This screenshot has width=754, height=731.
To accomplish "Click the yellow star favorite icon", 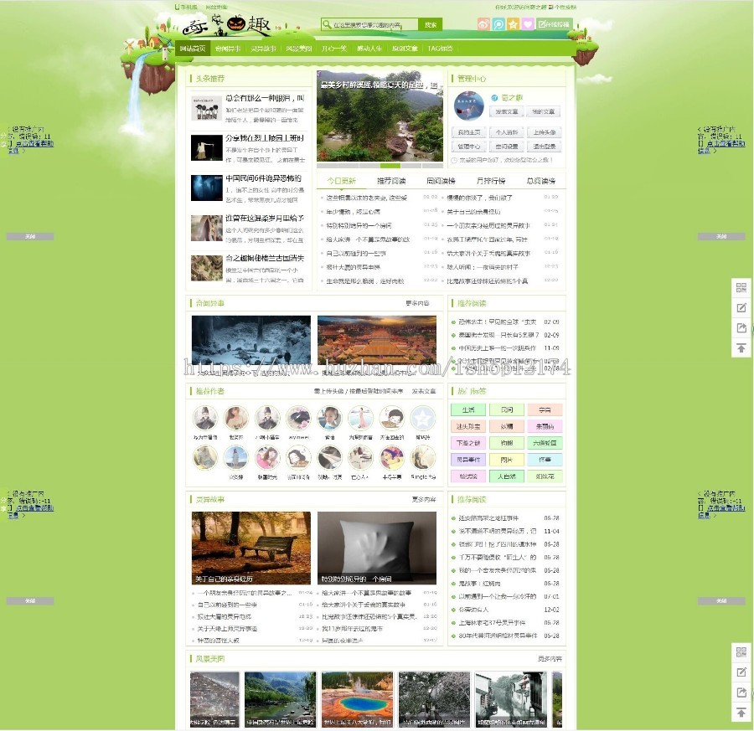I will point(513,24).
